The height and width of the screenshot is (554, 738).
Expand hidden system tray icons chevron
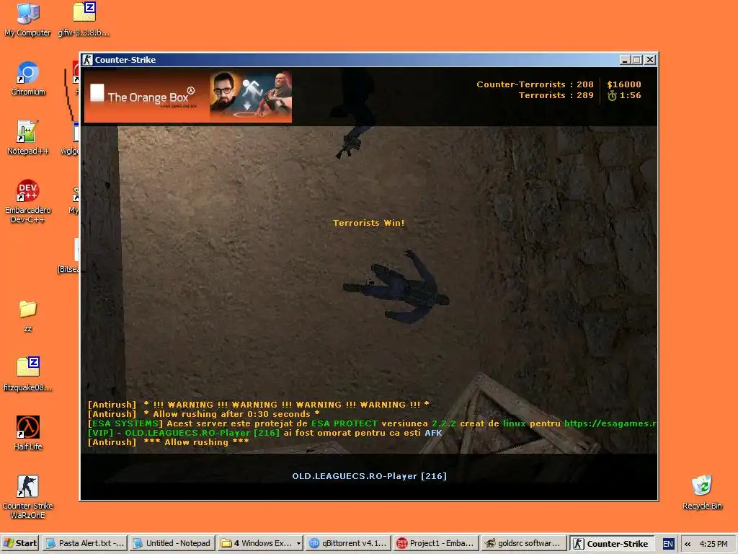(687, 544)
